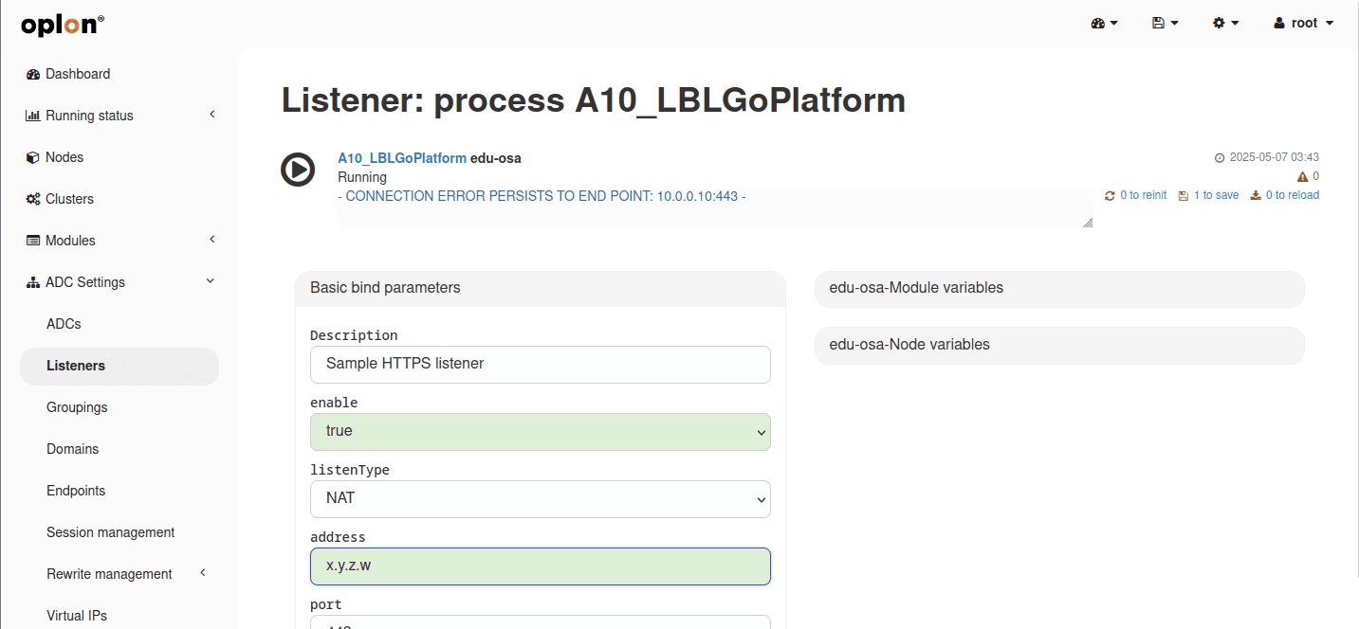This screenshot has width=1359, height=629.
Task: Expand the Running status menu
Action: tap(119, 116)
